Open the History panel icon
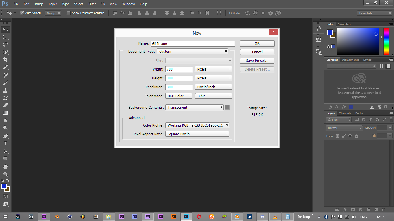 click(318, 28)
